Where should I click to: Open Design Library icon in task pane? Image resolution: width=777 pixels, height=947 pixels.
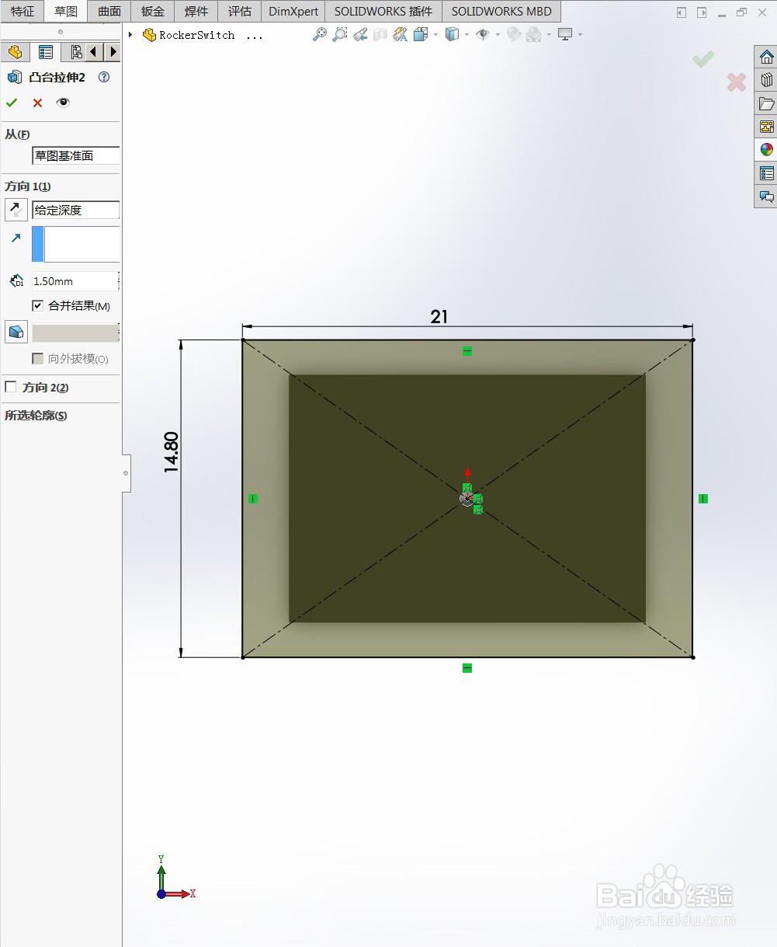(x=766, y=80)
